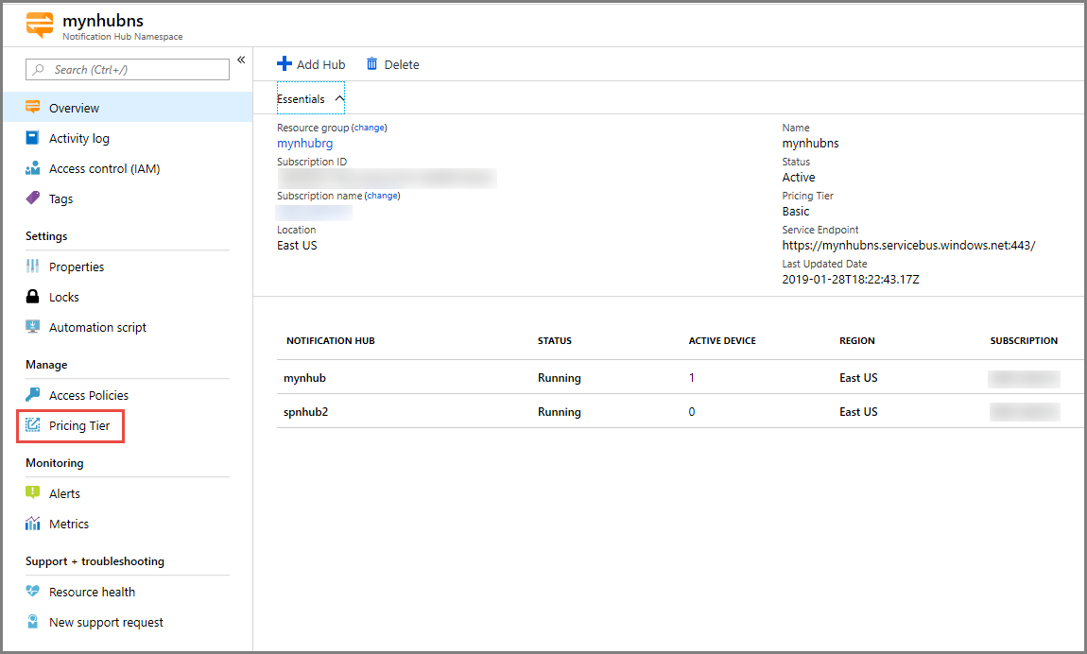This screenshot has width=1087, height=654.
Task: Click the sidebar Search input field
Action: 128,70
